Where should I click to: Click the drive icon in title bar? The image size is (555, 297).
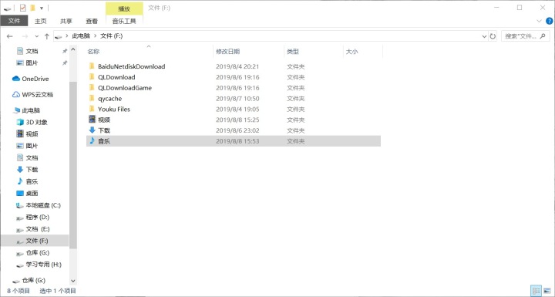pos(8,8)
